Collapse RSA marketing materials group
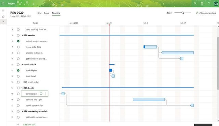 [x=22, y=111]
